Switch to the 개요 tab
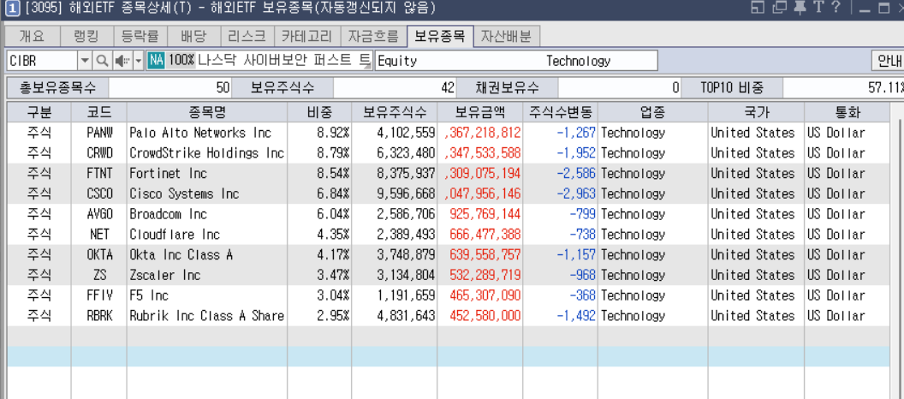Image resolution: width=904 pixels, height=399 pixels. click(x=32, y=36)
